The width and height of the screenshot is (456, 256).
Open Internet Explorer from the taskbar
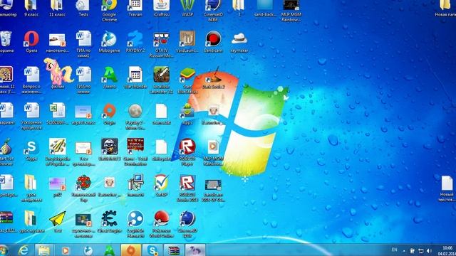coord(24,250)
